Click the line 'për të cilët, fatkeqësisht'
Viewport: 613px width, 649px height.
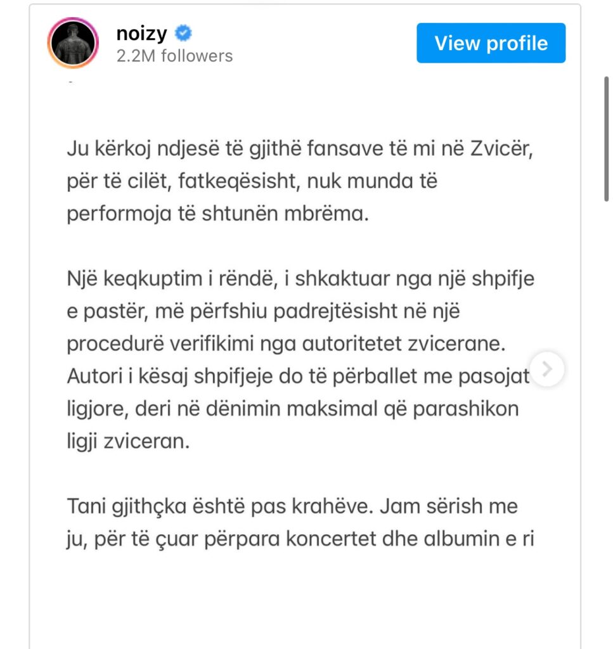click(252, 181)
